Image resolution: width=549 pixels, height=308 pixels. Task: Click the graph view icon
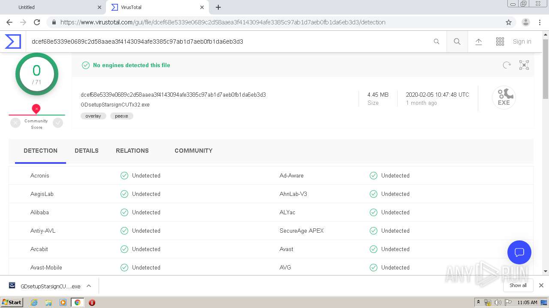[524, 65]
